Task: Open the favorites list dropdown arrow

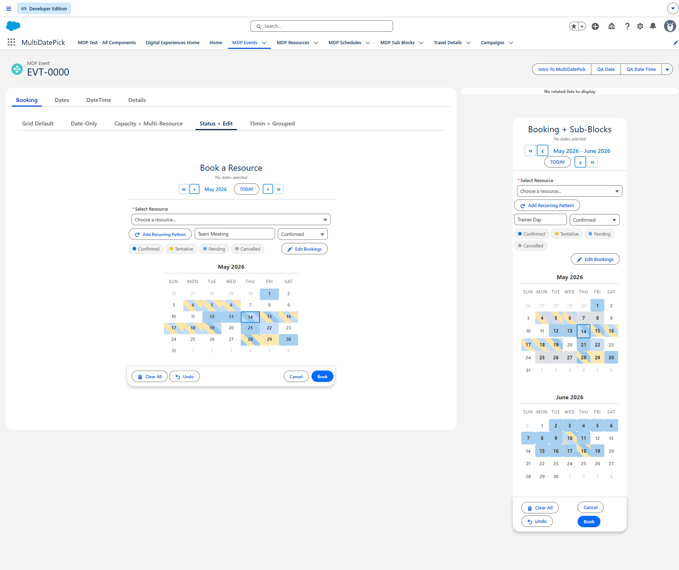Action: (582, 26)
